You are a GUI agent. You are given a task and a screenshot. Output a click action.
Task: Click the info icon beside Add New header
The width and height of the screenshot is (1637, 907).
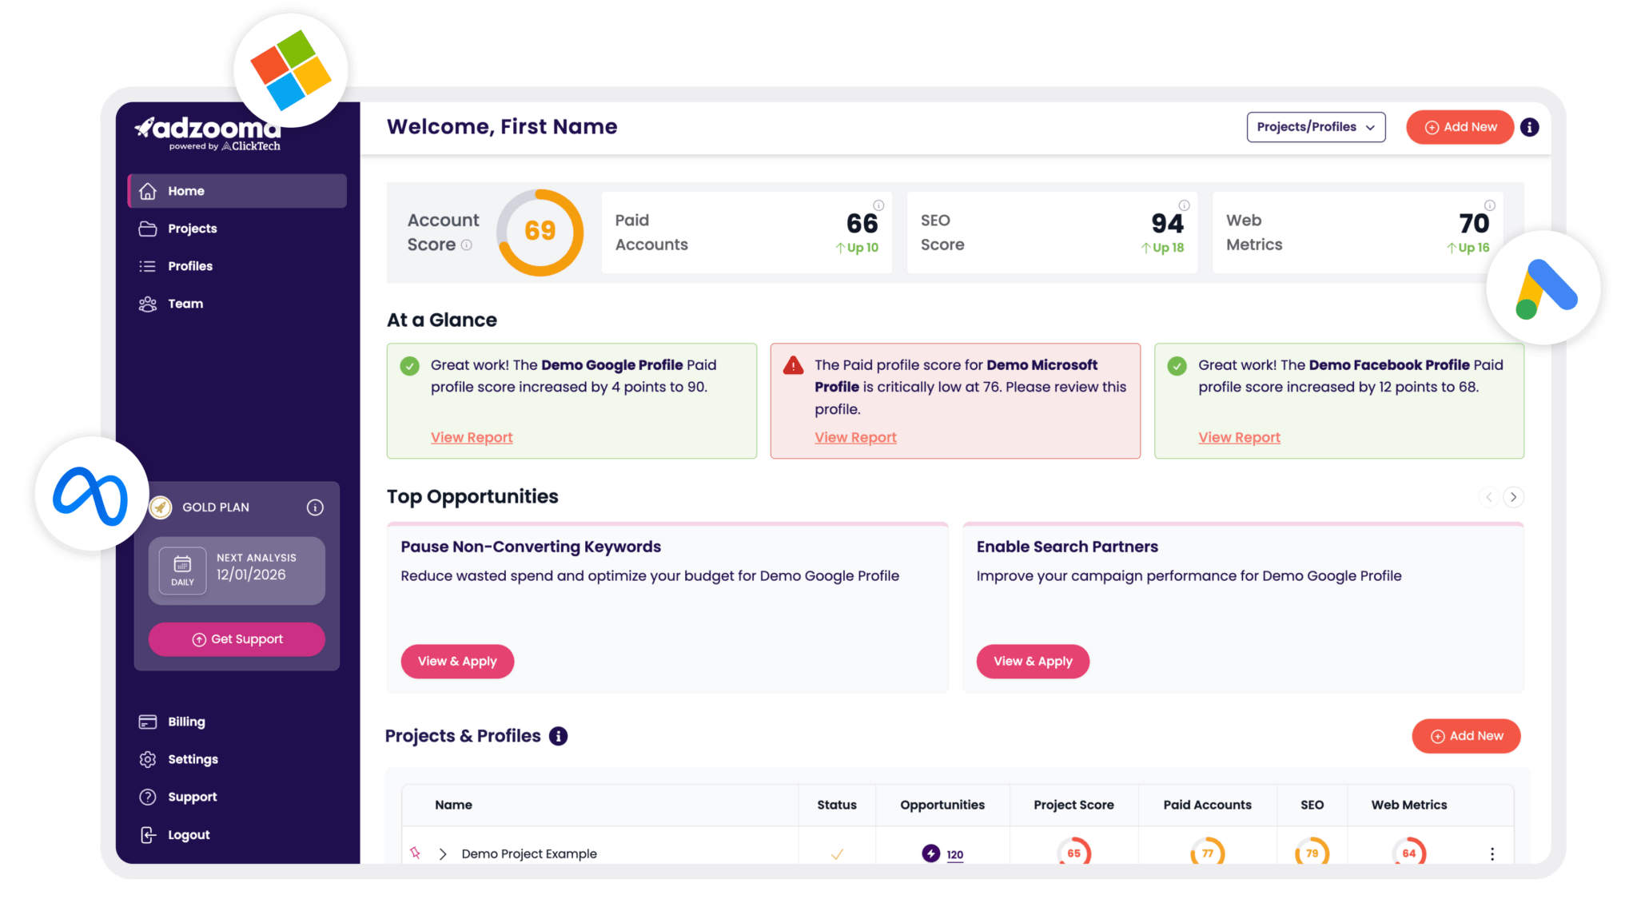click(1529, 127)
